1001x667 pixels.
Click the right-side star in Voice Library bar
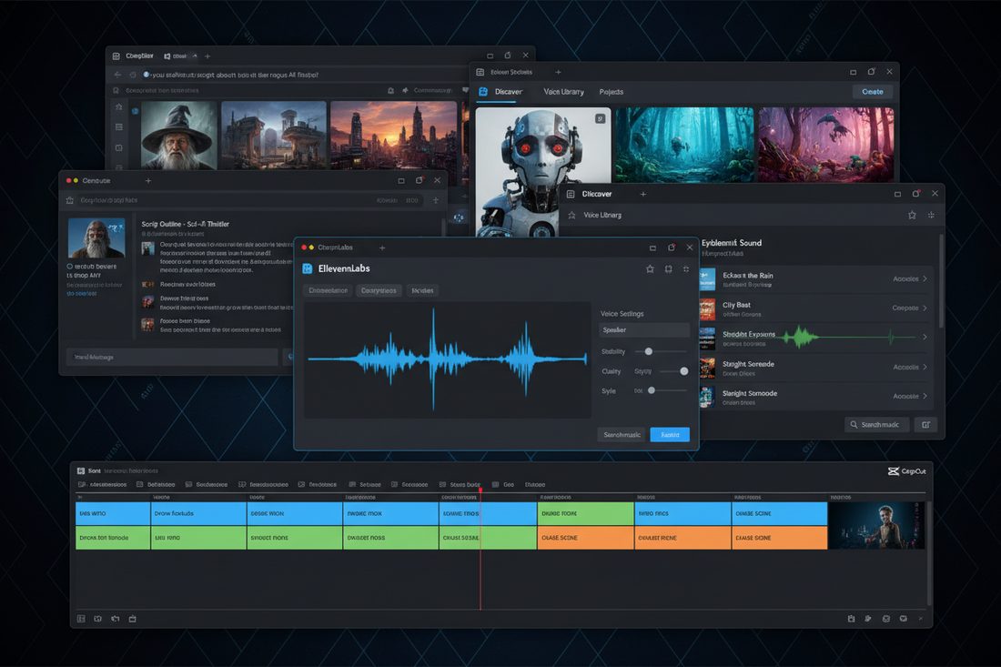[x=912, y=215]
